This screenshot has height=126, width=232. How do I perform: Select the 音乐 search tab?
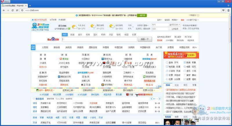[x=80, y=34]
